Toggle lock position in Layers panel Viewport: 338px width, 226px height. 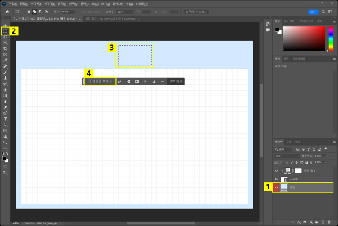tap(297, 162)
